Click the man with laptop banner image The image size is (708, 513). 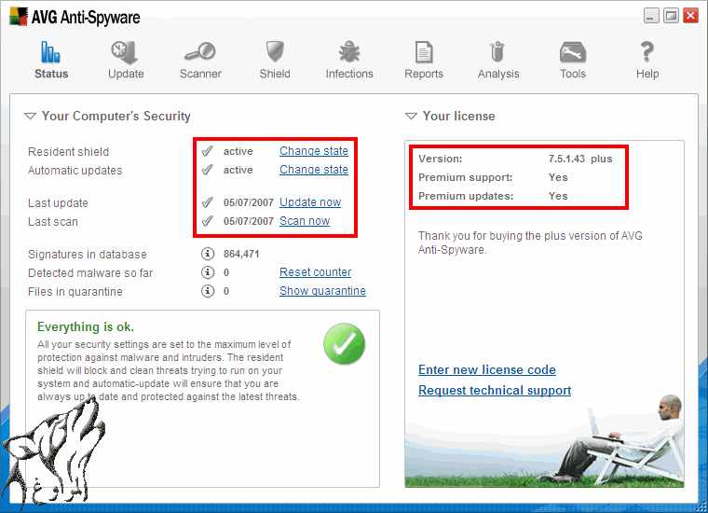tap(544, 440)
